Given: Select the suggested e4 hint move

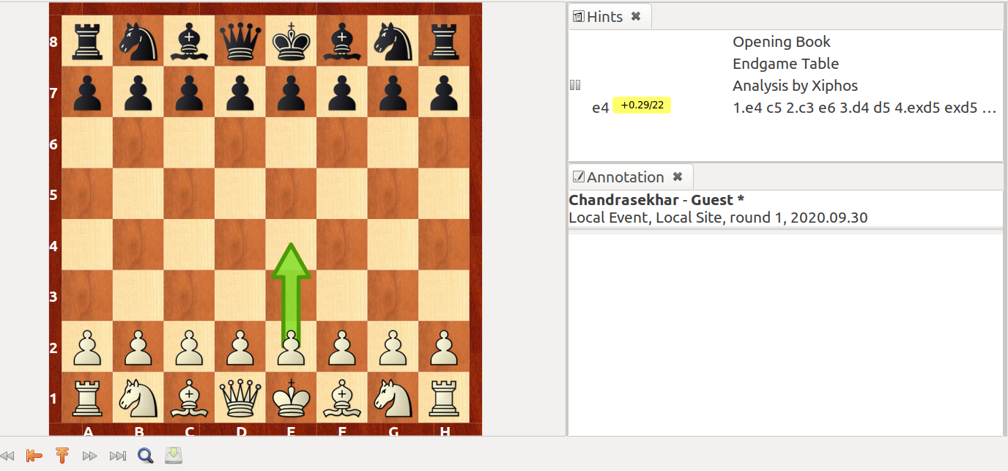Looking at the screenshot, I should tap(601, 107).
